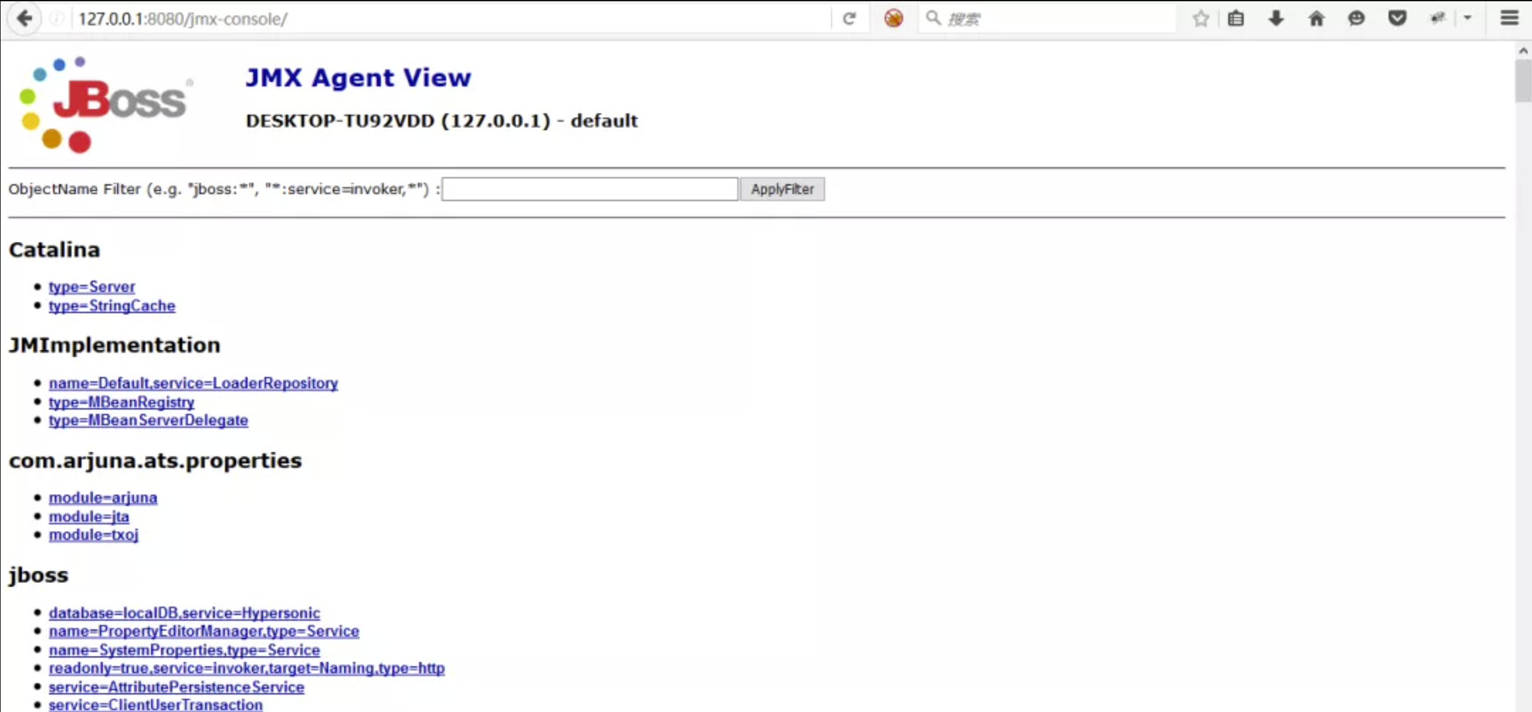Expand the dropdown arrow beside firebug icon
1532x712 pixels.
click(1468, 18)
